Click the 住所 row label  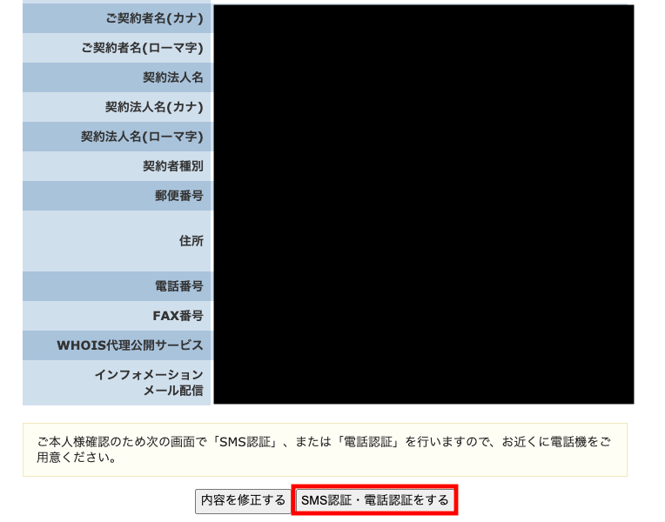[191, 241]
